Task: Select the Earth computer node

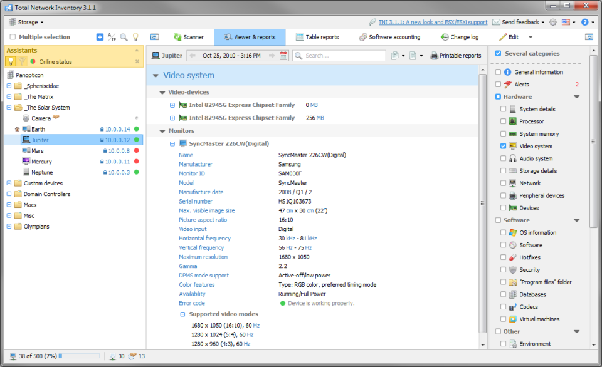Action: tap(38, 129)
